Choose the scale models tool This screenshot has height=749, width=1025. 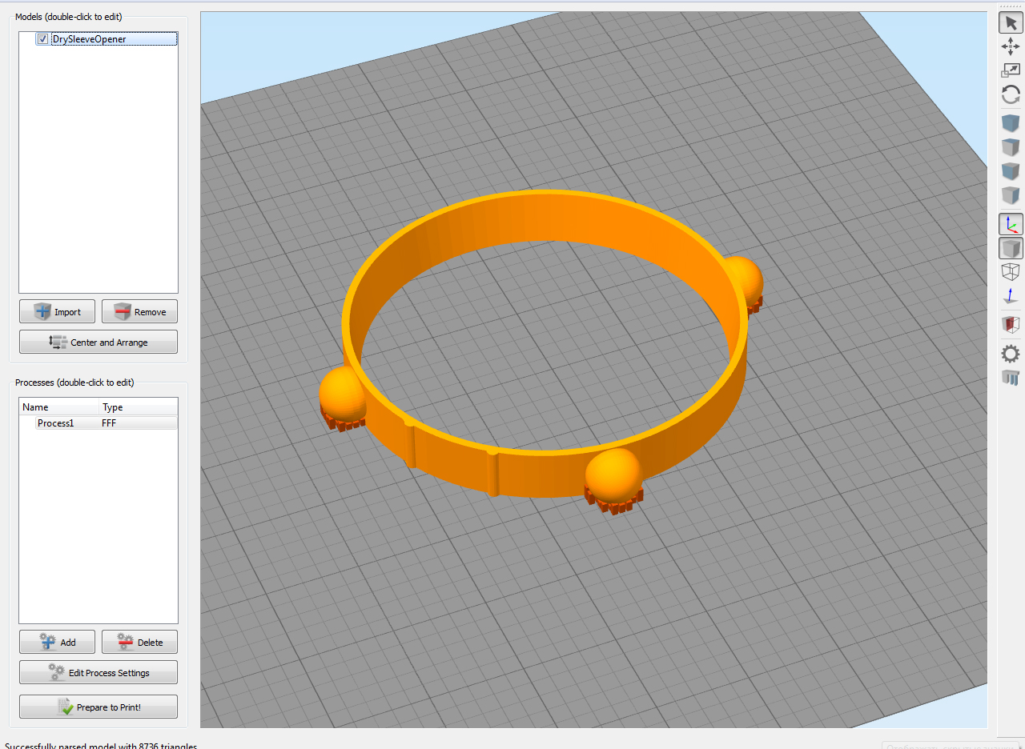[x=1011, y=70]
